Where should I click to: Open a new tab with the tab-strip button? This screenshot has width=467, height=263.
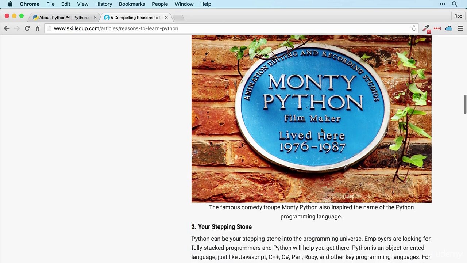[178, 18]
